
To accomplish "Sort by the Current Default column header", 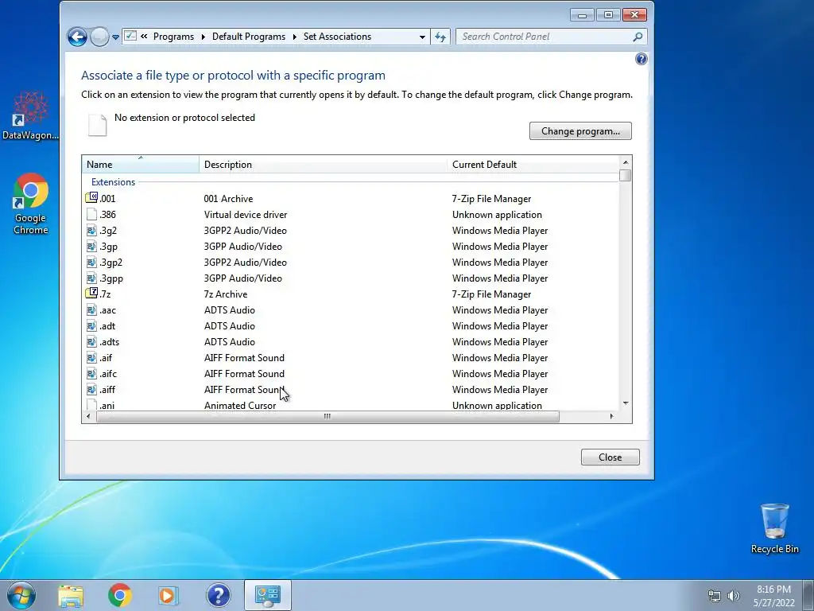I will coord(533,164).
